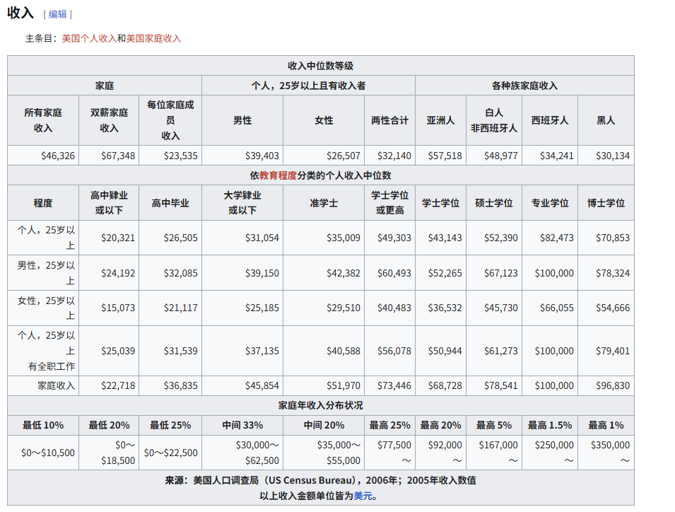Click the 有全职工作 row label
675x512 pixels.
pos(43,351)
